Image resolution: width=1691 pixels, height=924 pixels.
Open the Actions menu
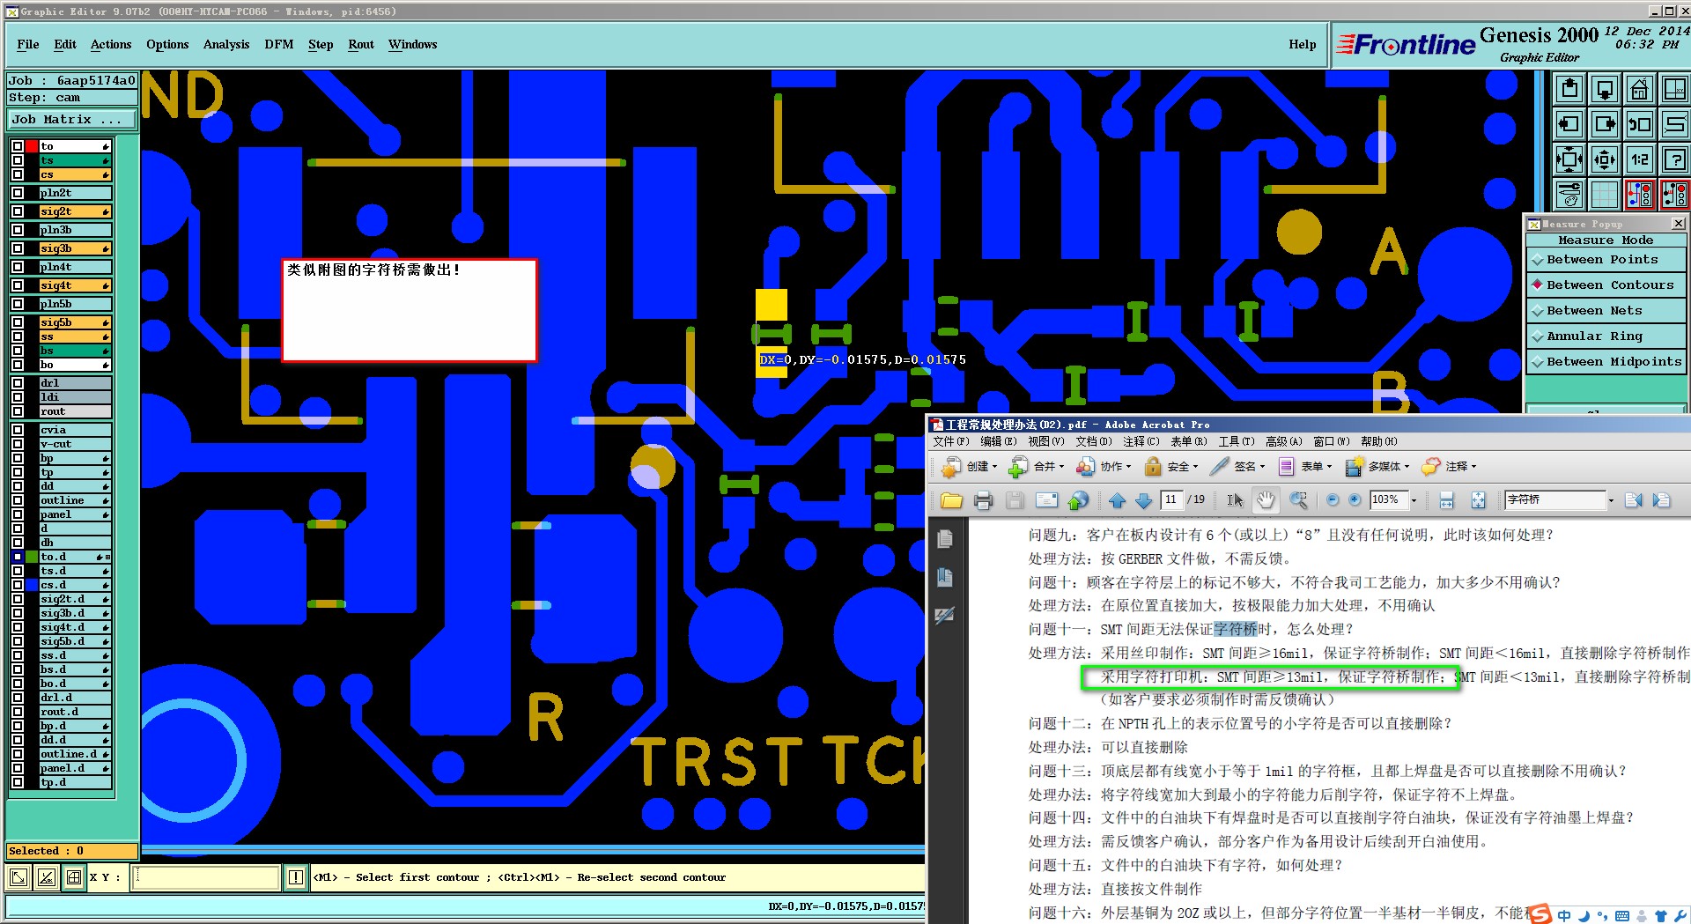(111, 44)
